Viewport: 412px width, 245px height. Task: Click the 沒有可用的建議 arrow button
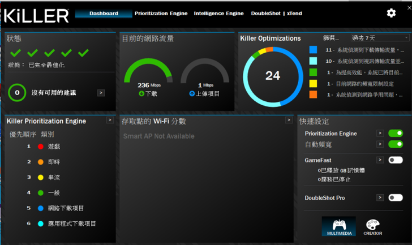click(x=101, y=93)
